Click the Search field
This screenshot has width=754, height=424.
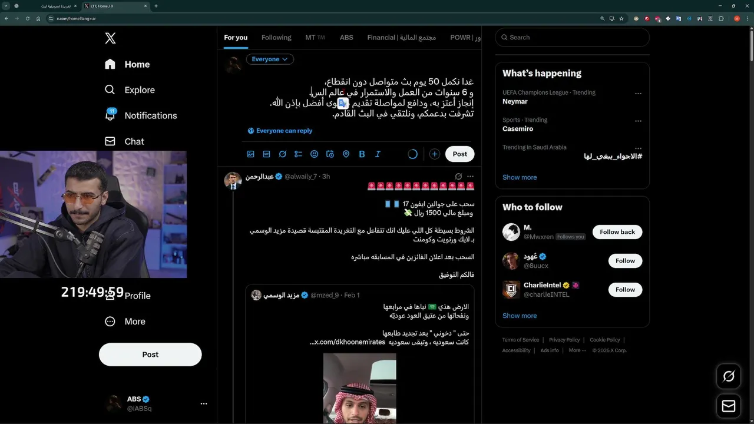(x=573, y=37)
